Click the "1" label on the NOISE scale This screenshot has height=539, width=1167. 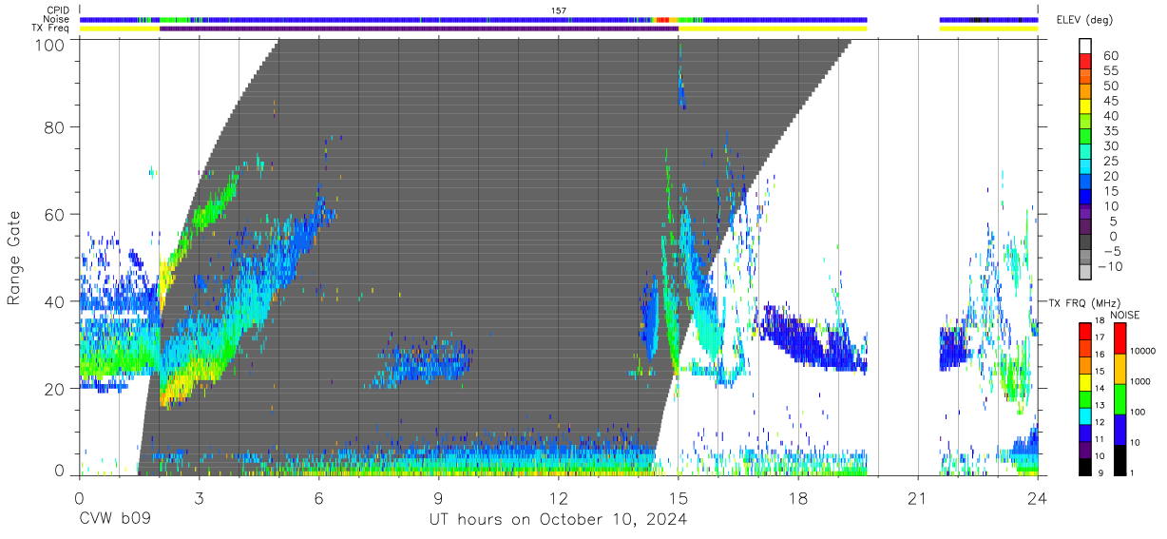(x=1133, y=472)
